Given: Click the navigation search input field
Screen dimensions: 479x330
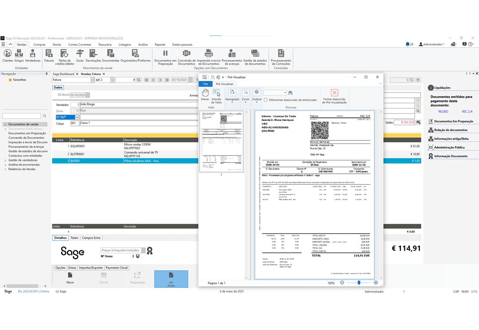Looking at the screenshot, I should (21, 116).
